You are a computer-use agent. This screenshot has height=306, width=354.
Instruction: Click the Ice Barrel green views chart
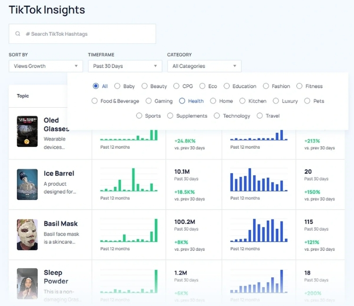129,180
